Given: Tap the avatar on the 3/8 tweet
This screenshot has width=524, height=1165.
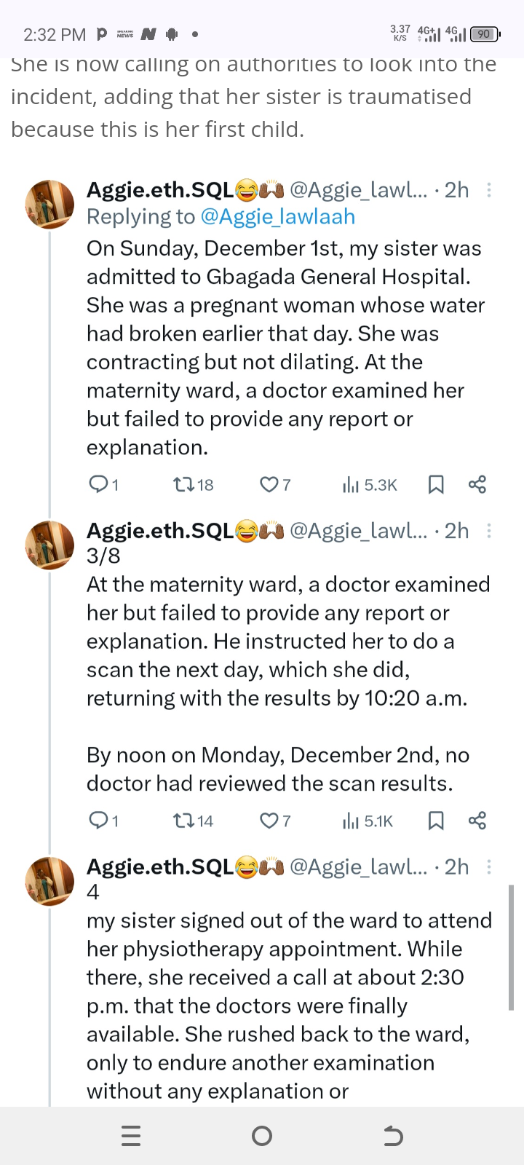Looking at the screenshot, I should (49, 545).
